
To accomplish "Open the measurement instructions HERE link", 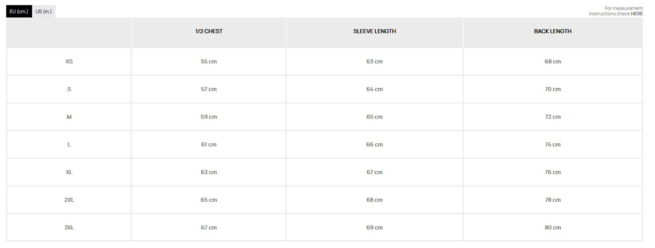I will [637, 14].
